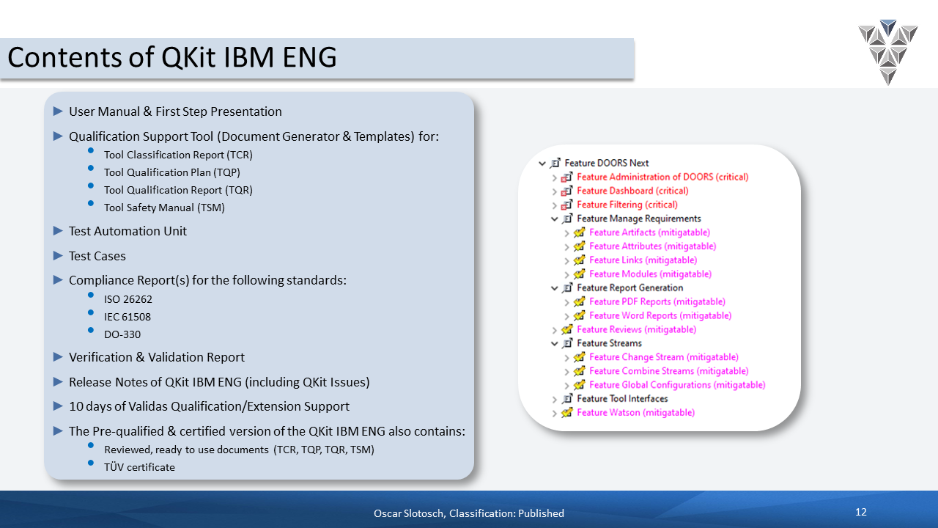
Task: Select Feature Watson (mitigatable) row
Action: (635, 413)
